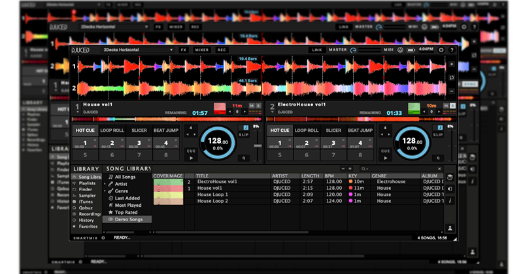Viewport: 523px width, 274px height.
Task: Clear search with X icon
Action: (x=439, y=169)
